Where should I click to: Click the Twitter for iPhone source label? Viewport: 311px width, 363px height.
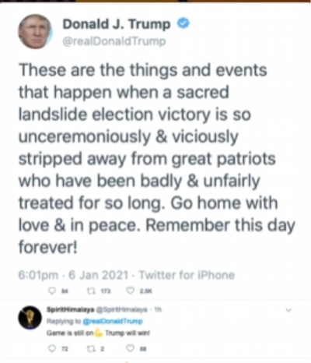(187, 275)
